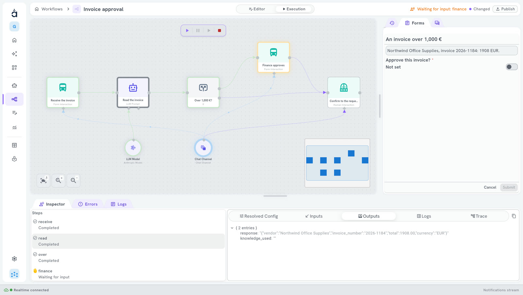Image resolution: width=523 pixels, height=295 pixels.
Task: Open the Resolved Config tab
Action: click(259, 216)
